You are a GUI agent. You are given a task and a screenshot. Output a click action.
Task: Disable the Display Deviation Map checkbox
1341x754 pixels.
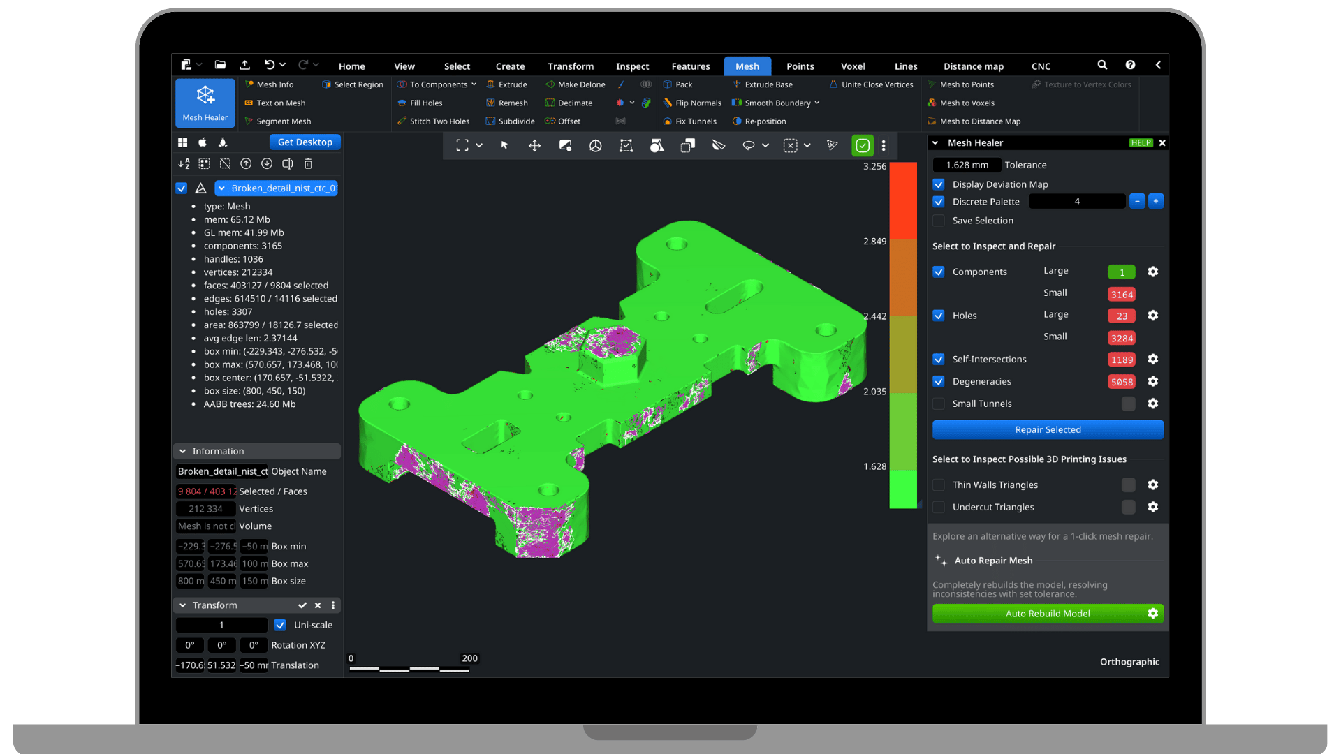[939, 184]
